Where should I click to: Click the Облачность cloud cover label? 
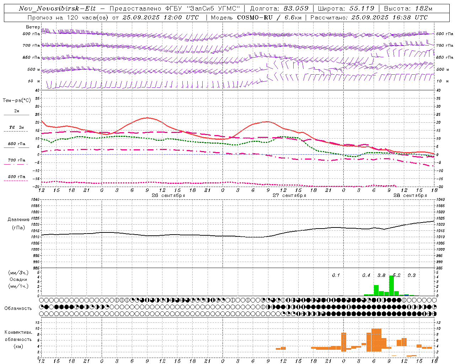tap(18, 309)
